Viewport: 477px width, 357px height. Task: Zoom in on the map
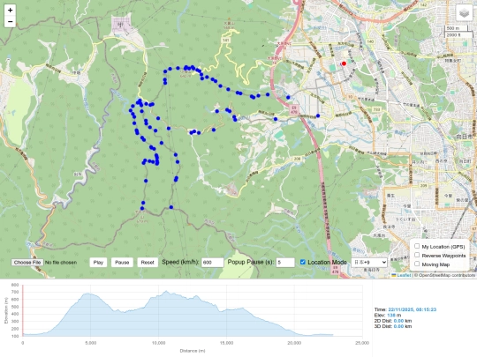[10, 10]
